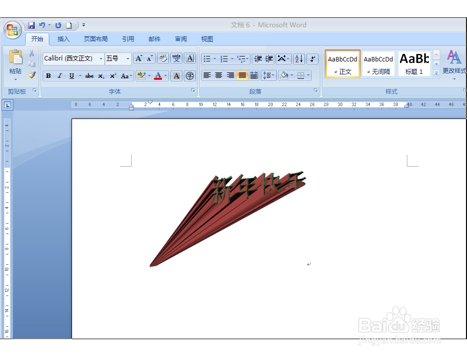Open Asian layout icon
The image size is (467, 356).
click(x=283, y=59)
